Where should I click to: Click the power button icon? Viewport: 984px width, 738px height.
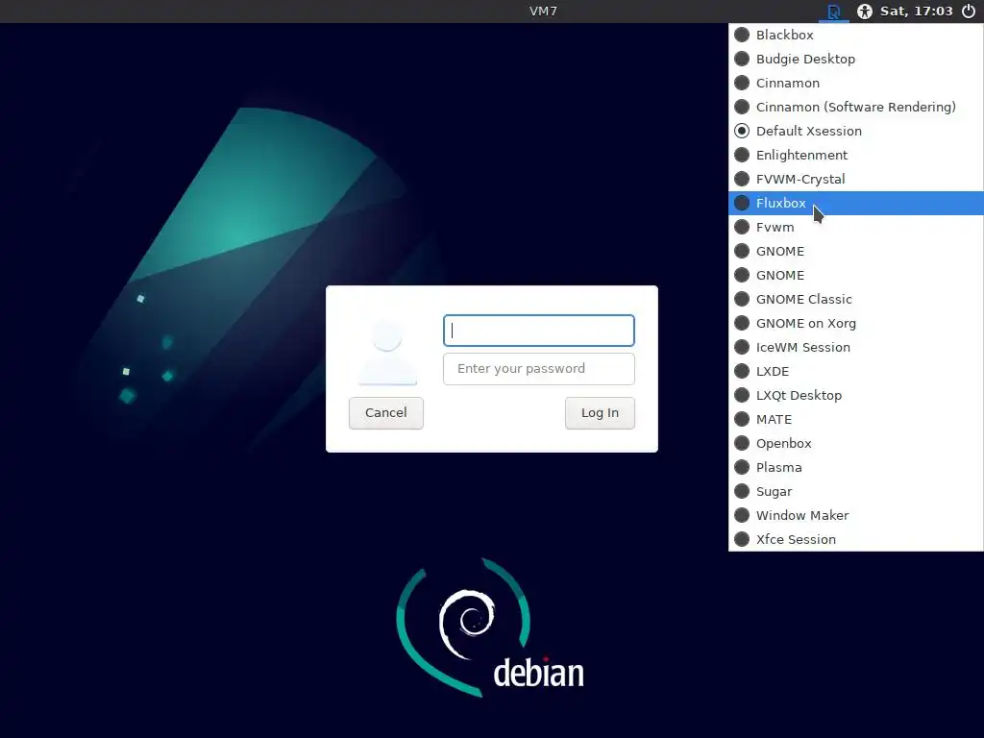(x=969, y=12)
